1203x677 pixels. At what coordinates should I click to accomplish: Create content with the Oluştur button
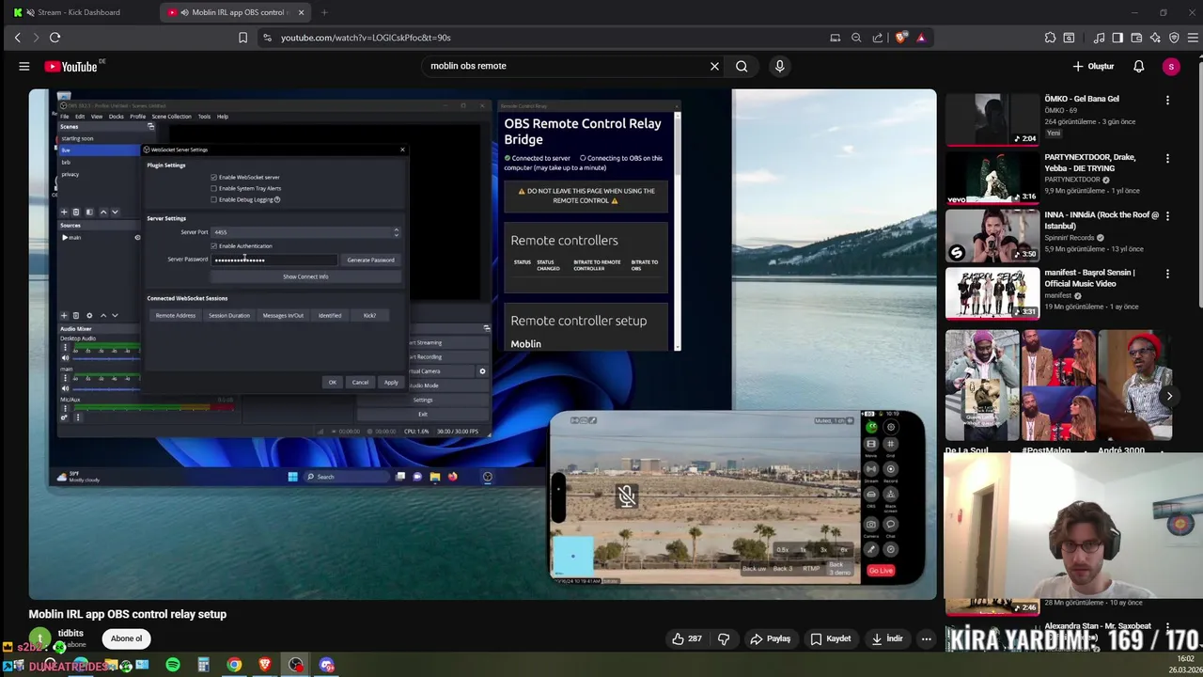(x=1093, y=66)
